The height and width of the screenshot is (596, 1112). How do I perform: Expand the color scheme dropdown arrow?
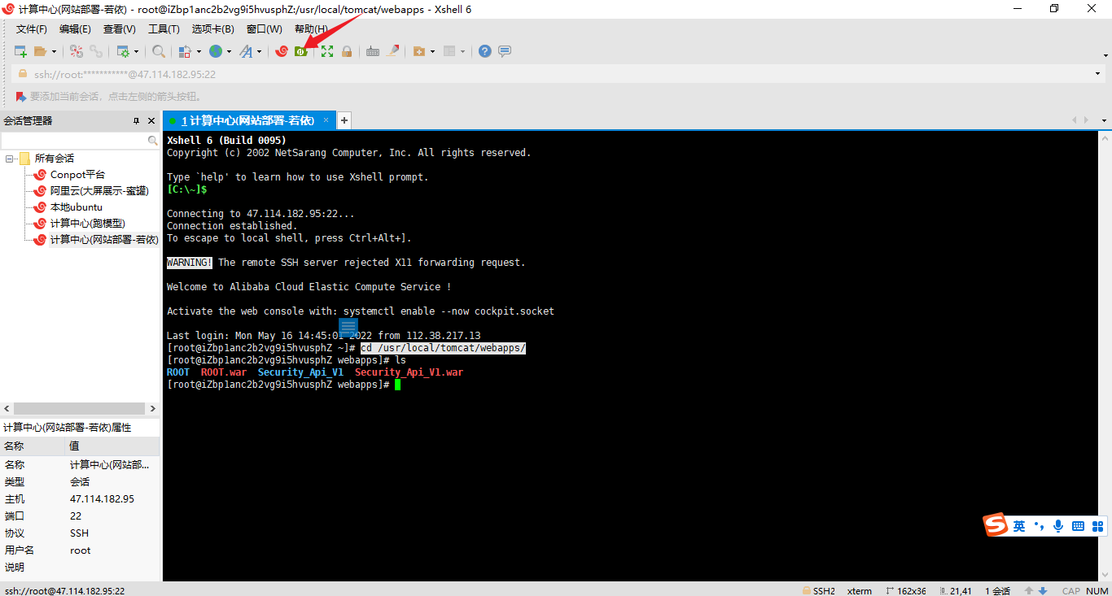[x=198, y=51]
